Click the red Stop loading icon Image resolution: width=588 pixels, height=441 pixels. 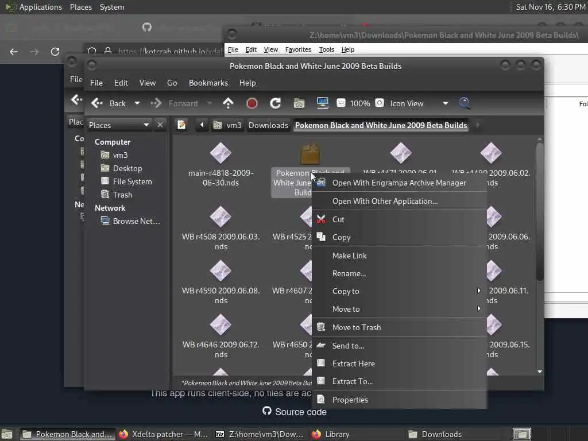point(252,103)
